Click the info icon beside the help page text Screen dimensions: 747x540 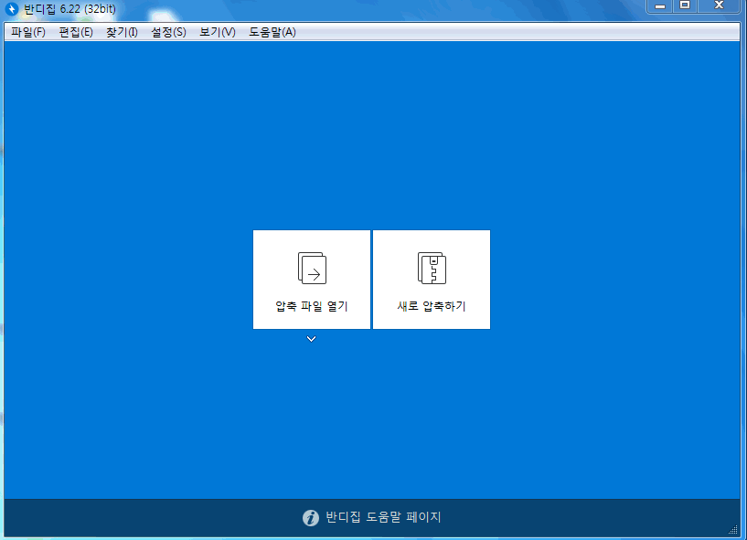311,518
